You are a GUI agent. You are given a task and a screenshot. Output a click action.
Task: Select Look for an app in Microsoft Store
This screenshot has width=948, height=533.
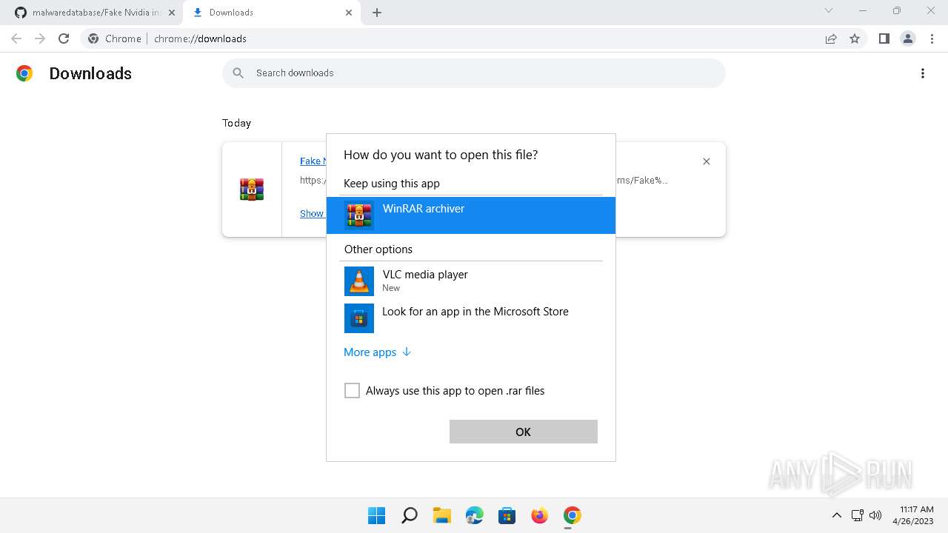471,318
